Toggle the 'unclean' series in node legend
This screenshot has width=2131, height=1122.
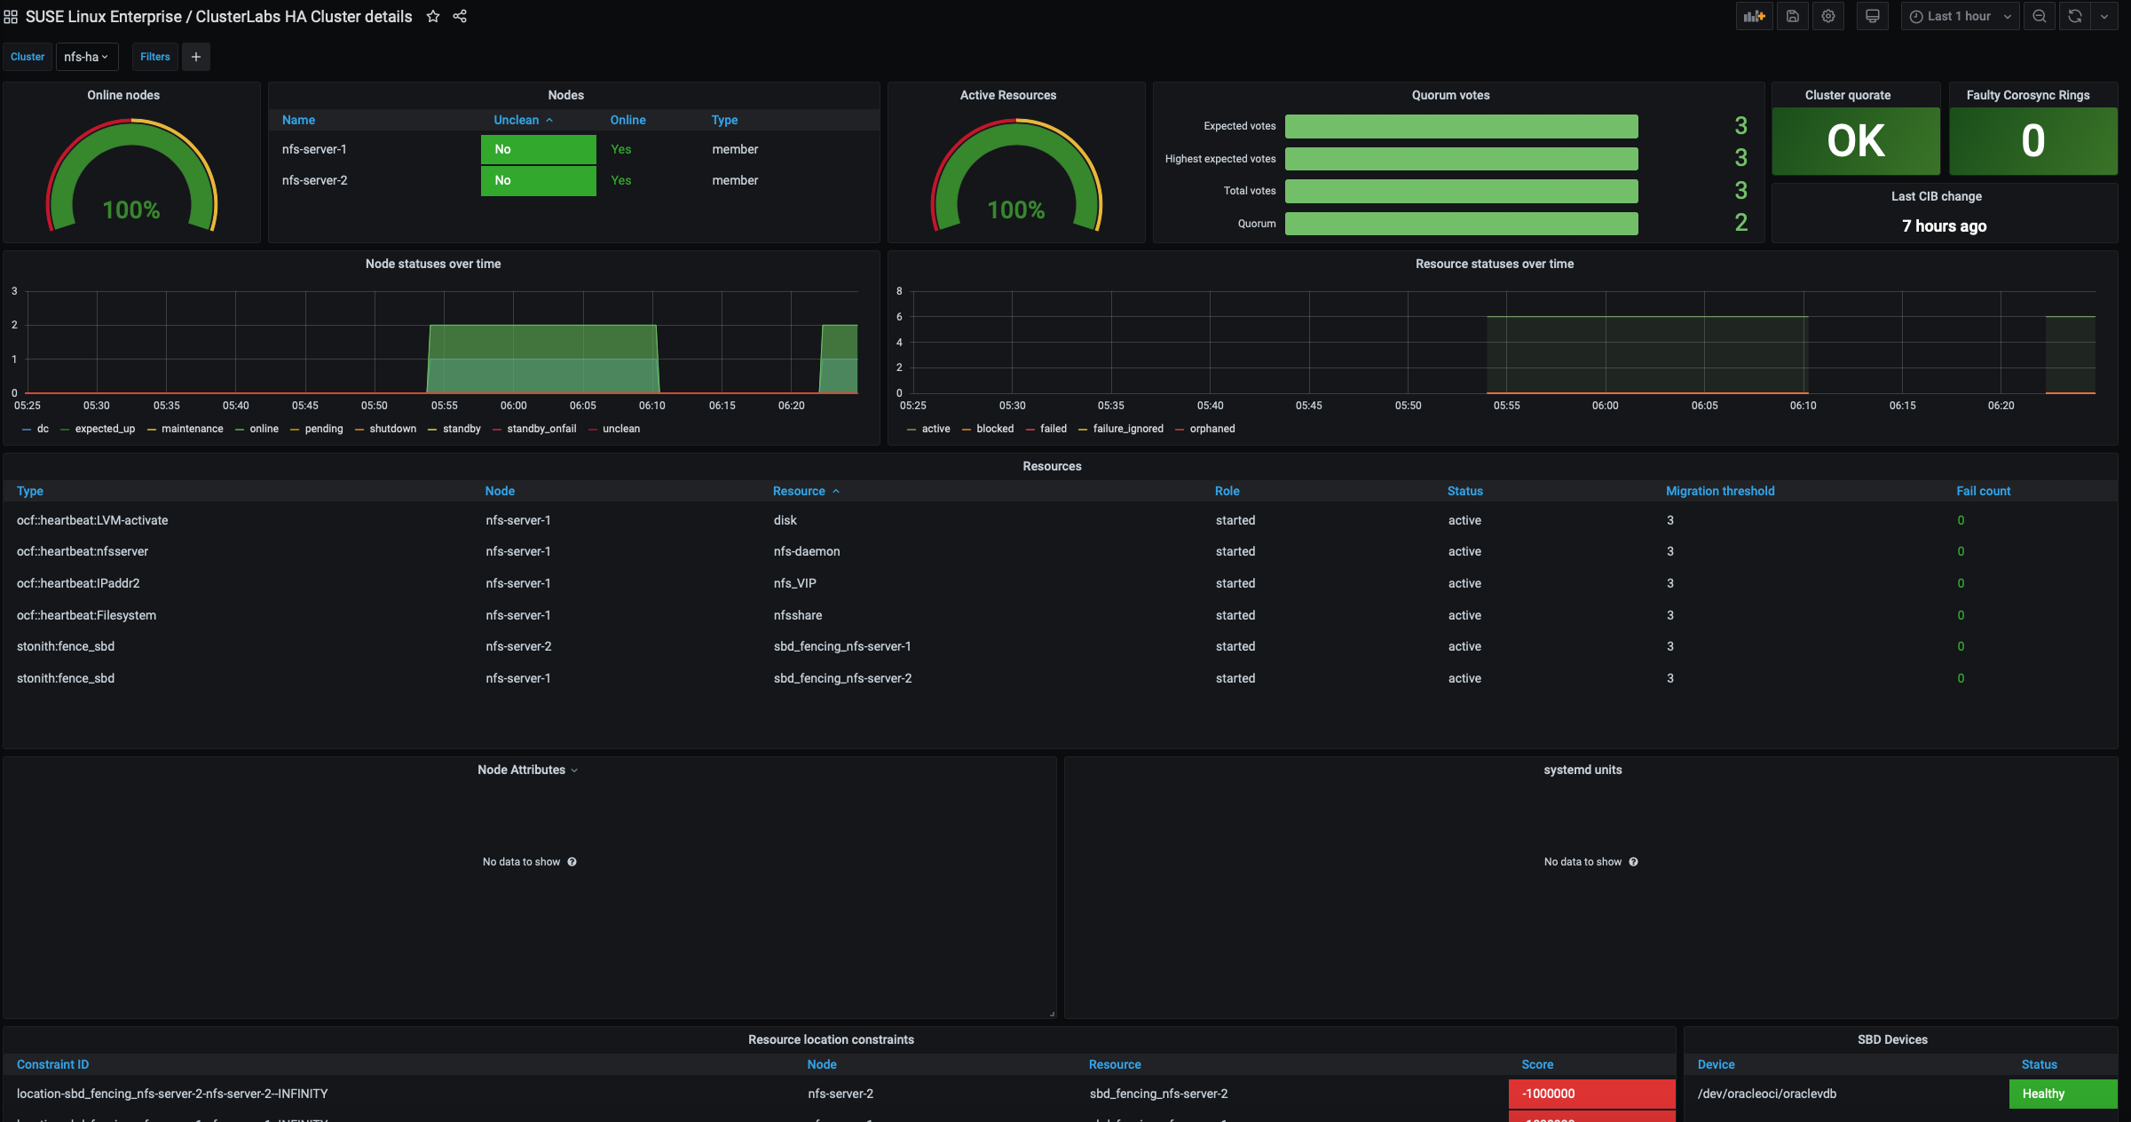(x=620, y=429)
